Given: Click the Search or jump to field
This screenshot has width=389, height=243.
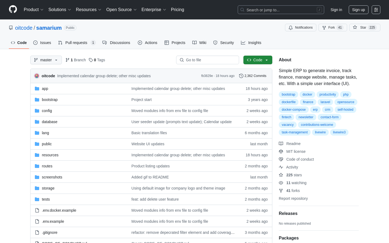Looking at the screenshot, I should [281, 10].
